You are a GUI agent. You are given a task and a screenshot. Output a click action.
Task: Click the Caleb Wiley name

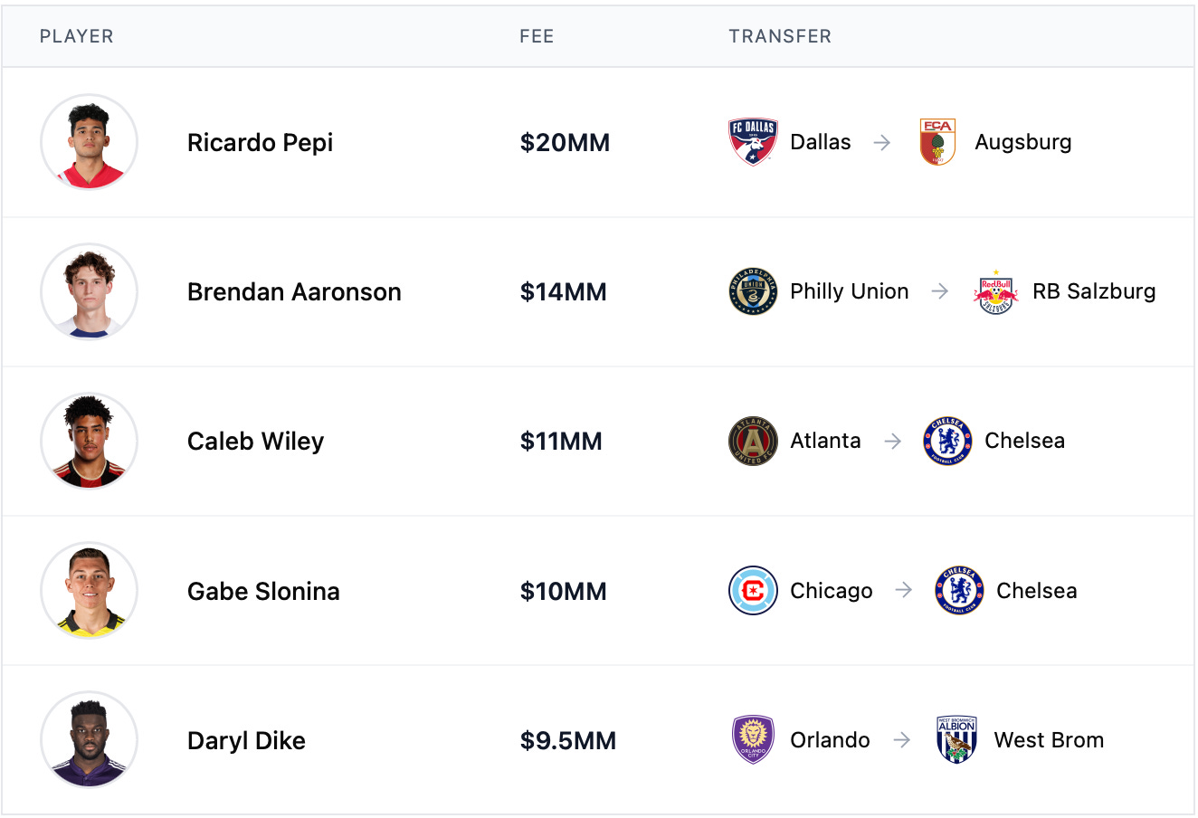click(255, 442)
